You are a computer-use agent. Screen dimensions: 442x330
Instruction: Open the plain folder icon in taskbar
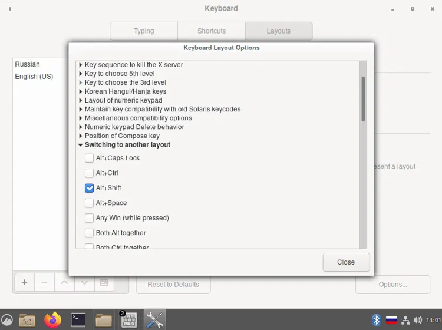tap(104, 320)
